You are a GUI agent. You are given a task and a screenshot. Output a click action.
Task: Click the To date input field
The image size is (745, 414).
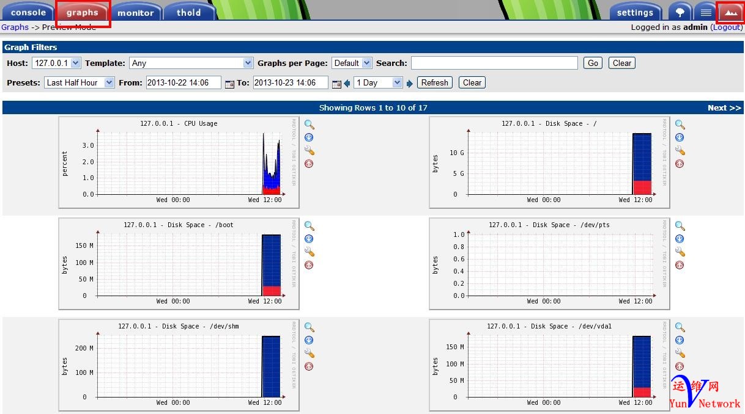[291, 82]
